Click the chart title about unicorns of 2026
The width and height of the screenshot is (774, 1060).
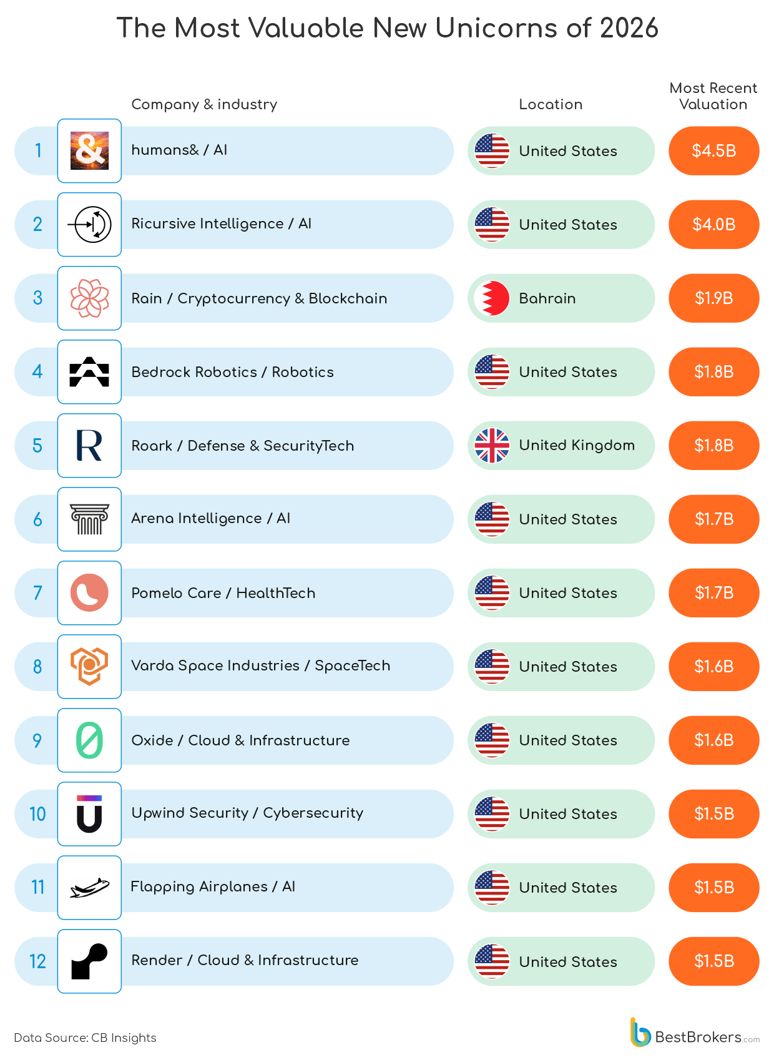pyautogui.click(x=387, y=28)
